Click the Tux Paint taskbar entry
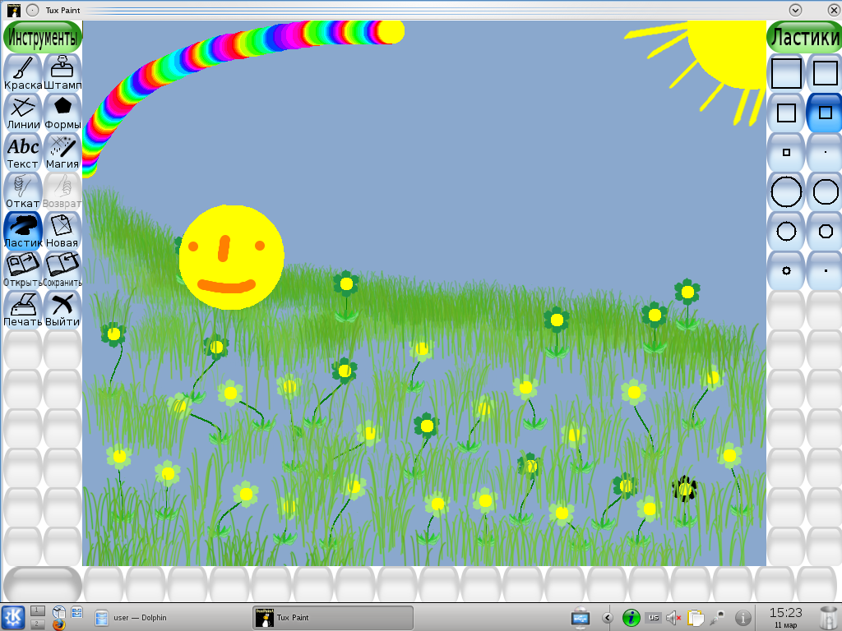The image size is (842, 631). pos(332,617)
